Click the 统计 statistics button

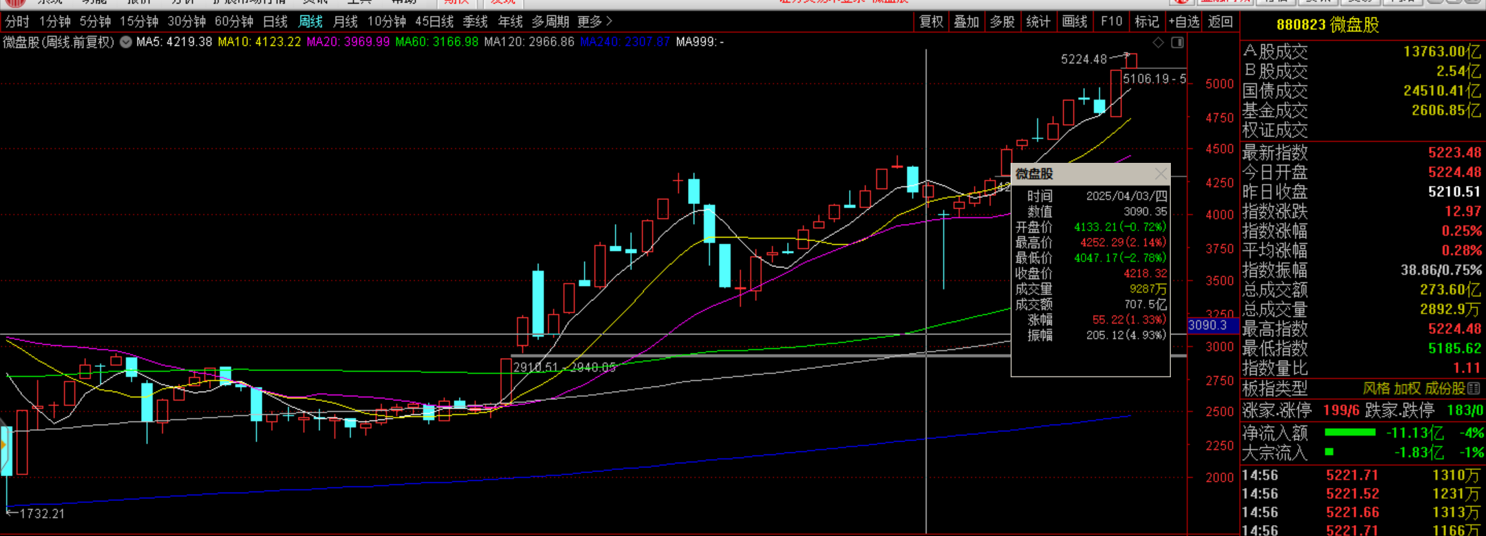tap(1037, 22)
